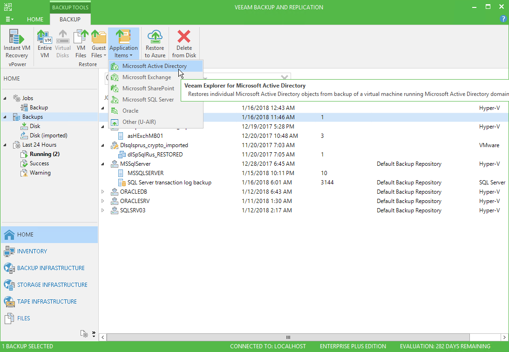Click EVALUATION: 282 DAYS REMAINING status text
509x352 pixels.
click(445, 346)
